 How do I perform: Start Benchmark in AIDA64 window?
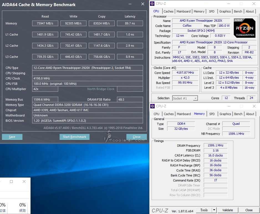click(x=75, y=137)
